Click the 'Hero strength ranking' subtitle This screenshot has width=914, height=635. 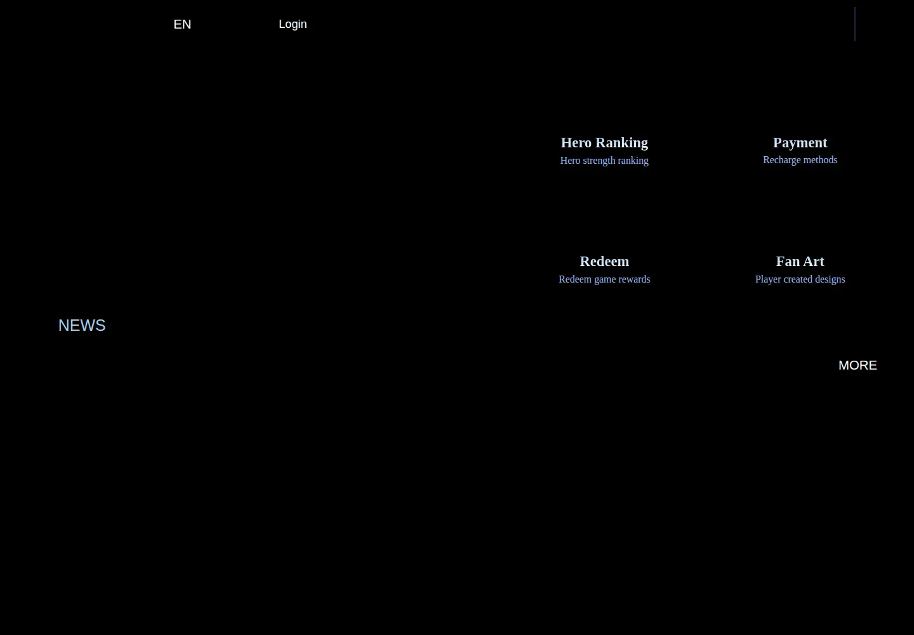pyautogui.click(x=604, y=161)
